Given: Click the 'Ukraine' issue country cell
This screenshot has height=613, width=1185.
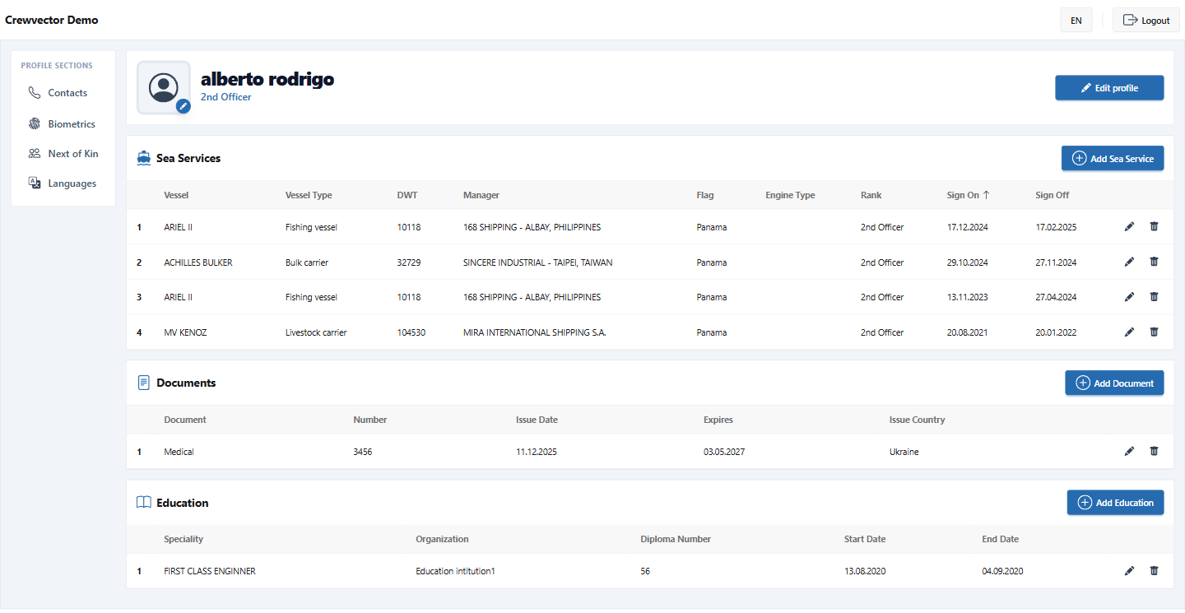Looking at the screenshot, I should point(904,452).
